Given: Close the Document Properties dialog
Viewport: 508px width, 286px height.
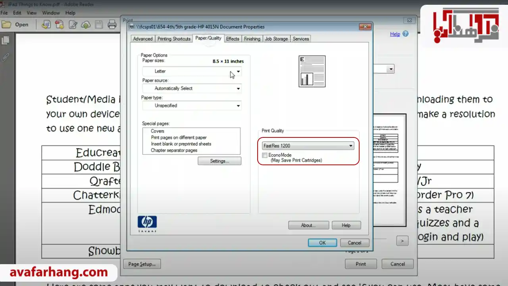Looking at the screenshot, I should pyautogui.click(x=365, y=27).
